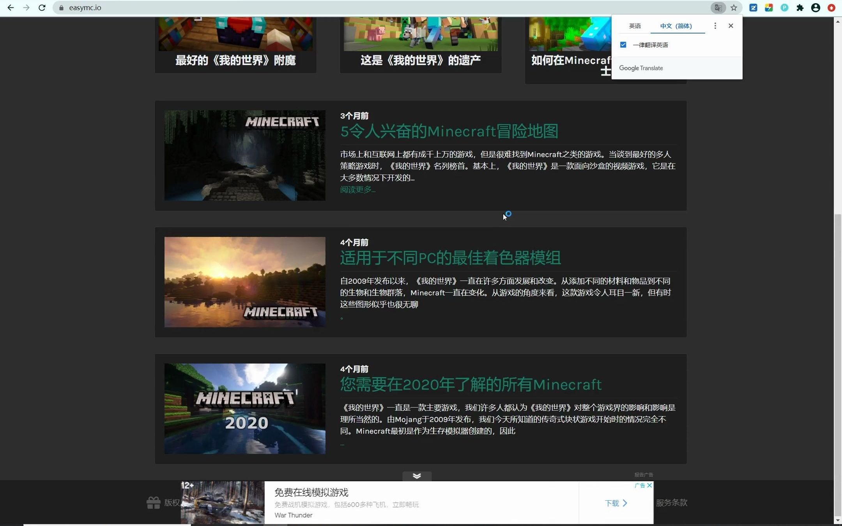Open the translate popup options menu

pos(715,26)
